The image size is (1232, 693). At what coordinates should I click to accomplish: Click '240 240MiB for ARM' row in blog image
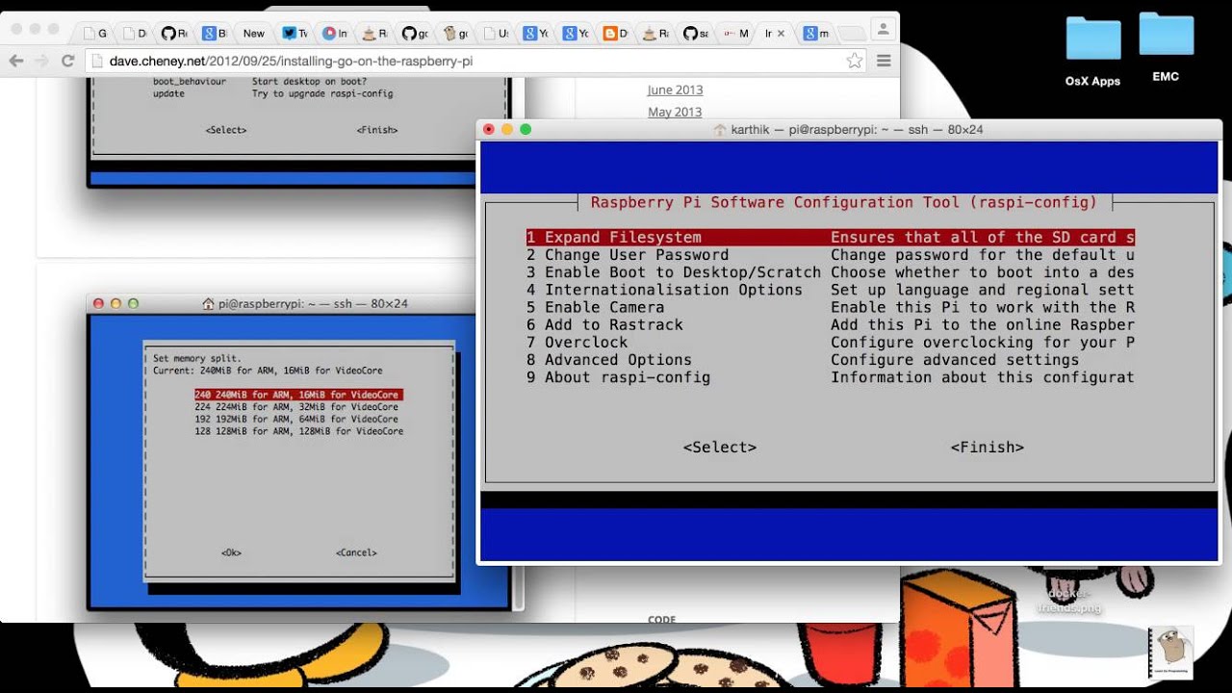(297, 395)
